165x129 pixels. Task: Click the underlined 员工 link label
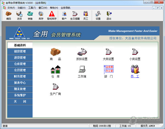pyautogui.click(x=135, y=76)
